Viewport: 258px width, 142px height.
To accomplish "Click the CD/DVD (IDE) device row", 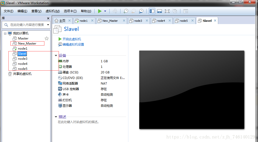I will (x=92, y=78).
